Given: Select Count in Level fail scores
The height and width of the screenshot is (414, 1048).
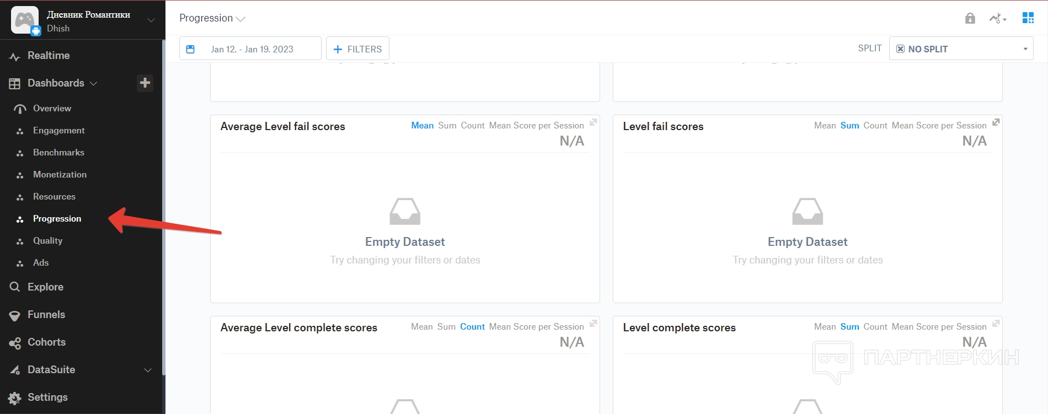Looking at the screenshot, I should point(875,126).
